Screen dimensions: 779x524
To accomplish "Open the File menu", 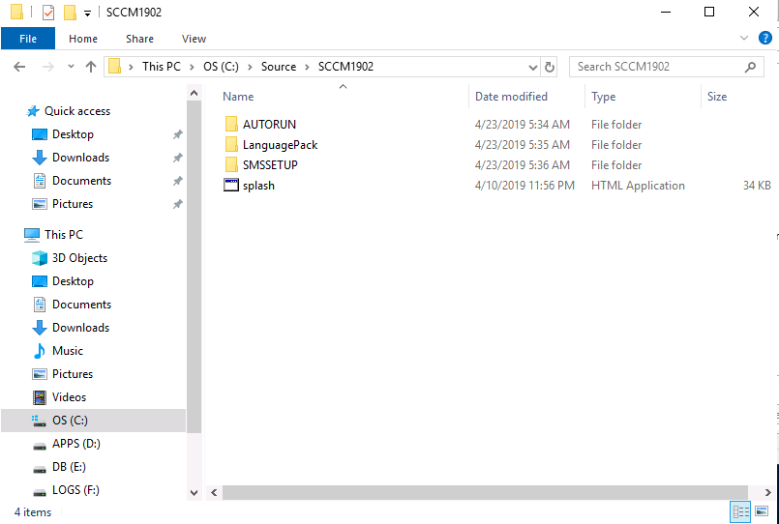I will tap(28, 39).
